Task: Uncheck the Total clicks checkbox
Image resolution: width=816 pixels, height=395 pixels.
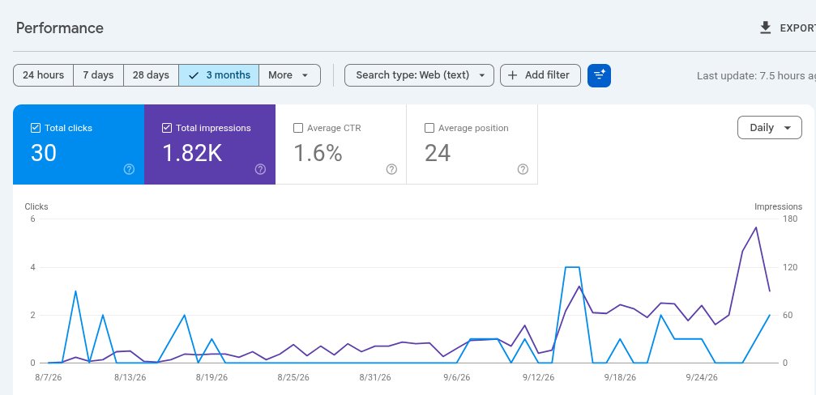Action: coord(36,128)
